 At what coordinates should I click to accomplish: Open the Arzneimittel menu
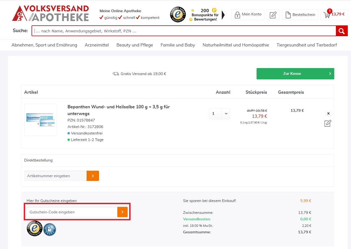tap(97, 45)
